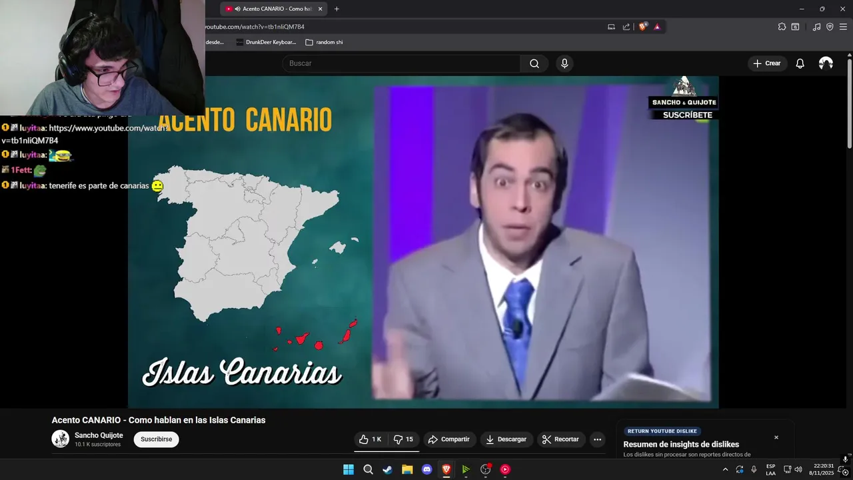The image size is (853, 480).
Task: Open the Sancho Quijote channel name link
Action: pos(99,435)
